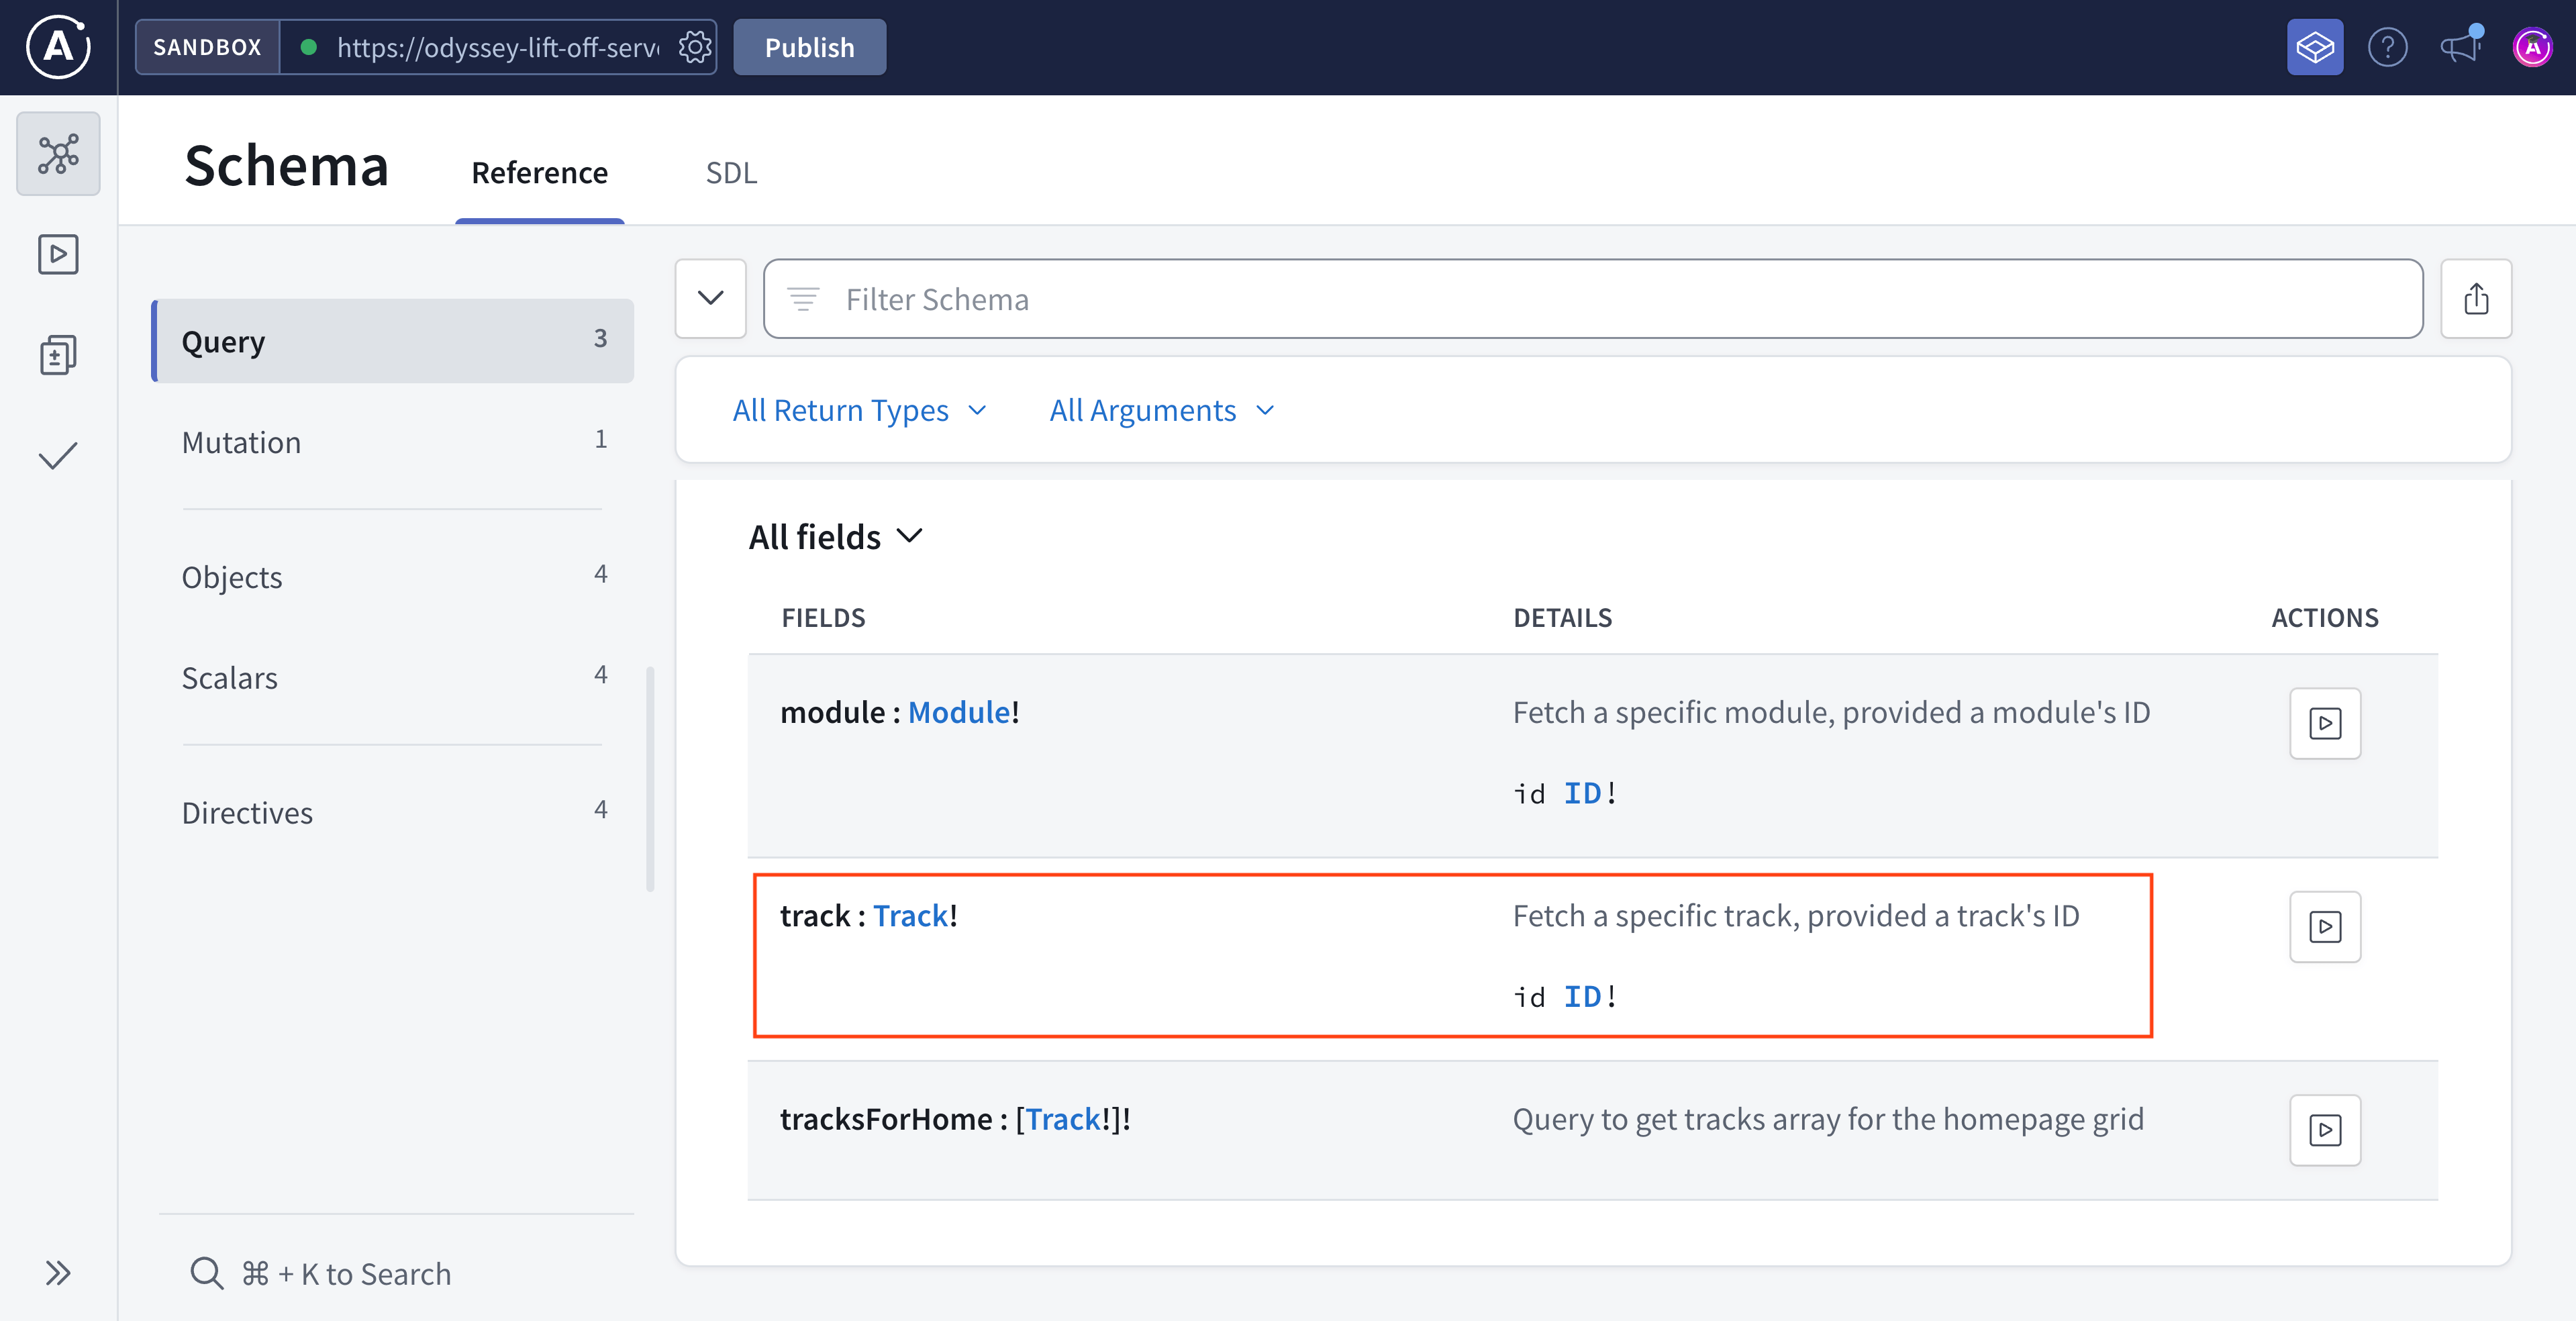Click the export schema icon beside the filter bar

click(x=2476, y=298)
